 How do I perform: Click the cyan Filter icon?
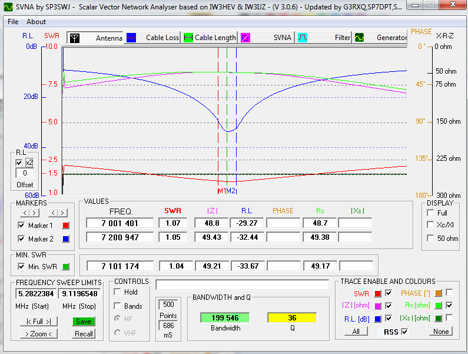[303, 38]
